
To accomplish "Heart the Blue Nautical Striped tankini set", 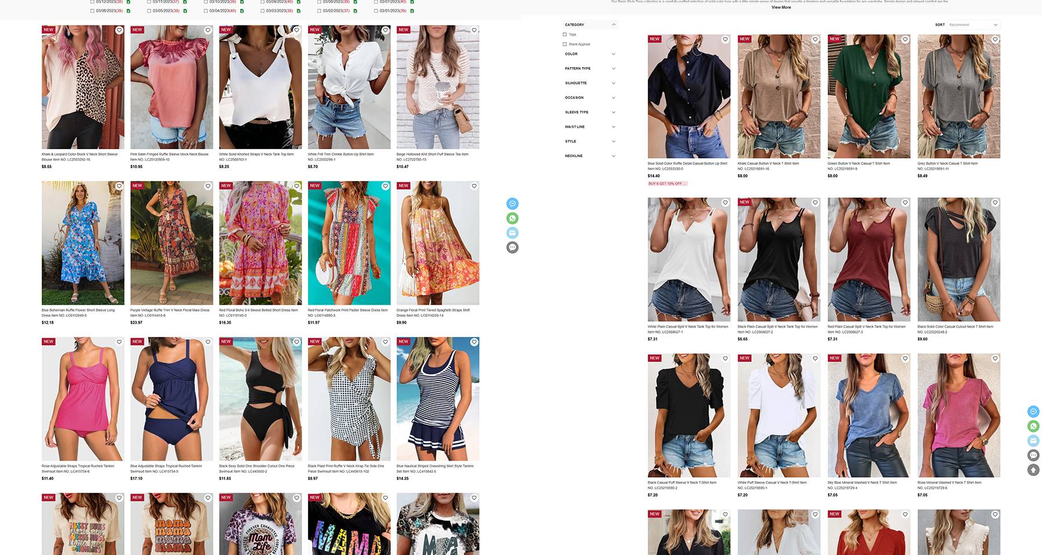I will pyautogui.click(x=474, y=342).
